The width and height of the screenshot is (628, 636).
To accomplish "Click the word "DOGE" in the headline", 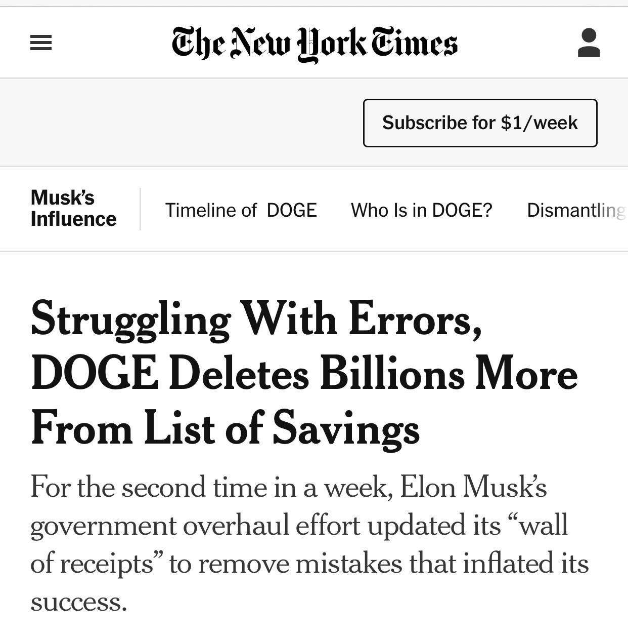I will pyautogui.click(x=94, y=375).
